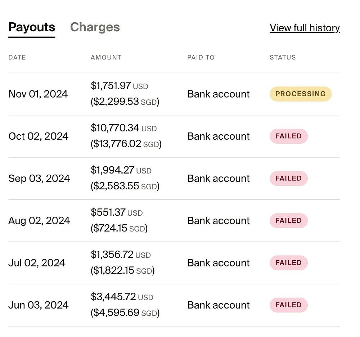Switch to the Payouts tab
This screenshot has height=337, width=360.
(32, 27)
